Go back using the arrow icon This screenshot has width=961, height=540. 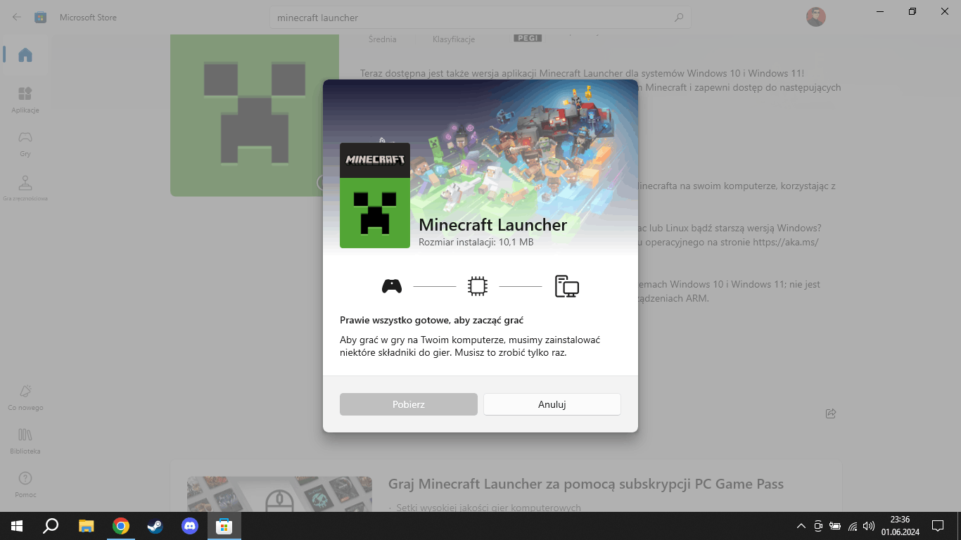tap(17, 17)
